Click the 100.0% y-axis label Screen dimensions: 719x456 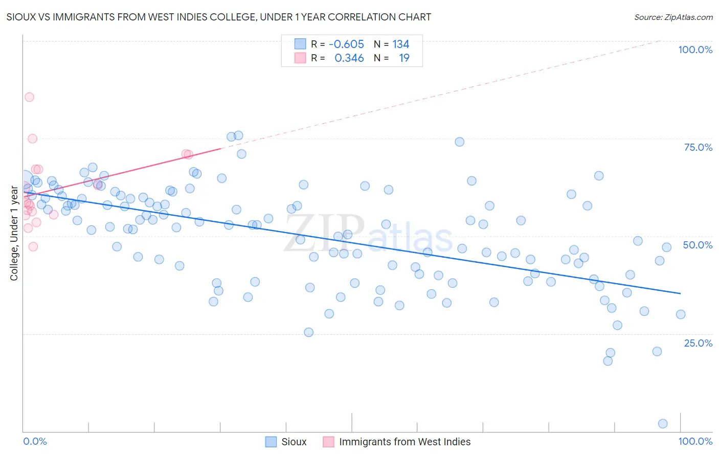(695, 50)
